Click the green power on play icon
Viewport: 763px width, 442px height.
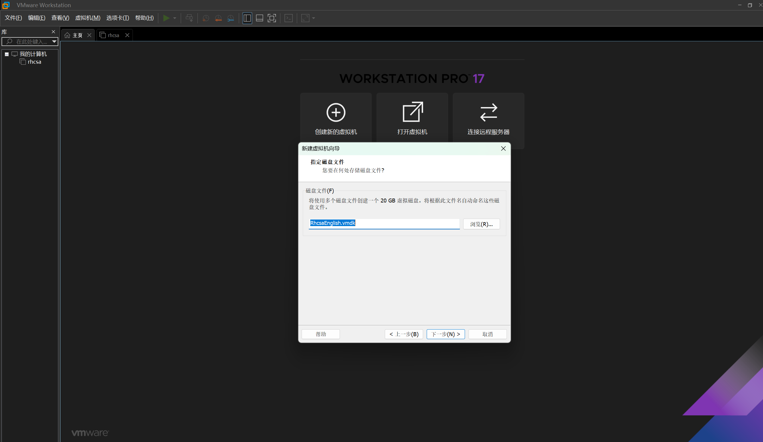pyautogui.click(x=166, y=18)
